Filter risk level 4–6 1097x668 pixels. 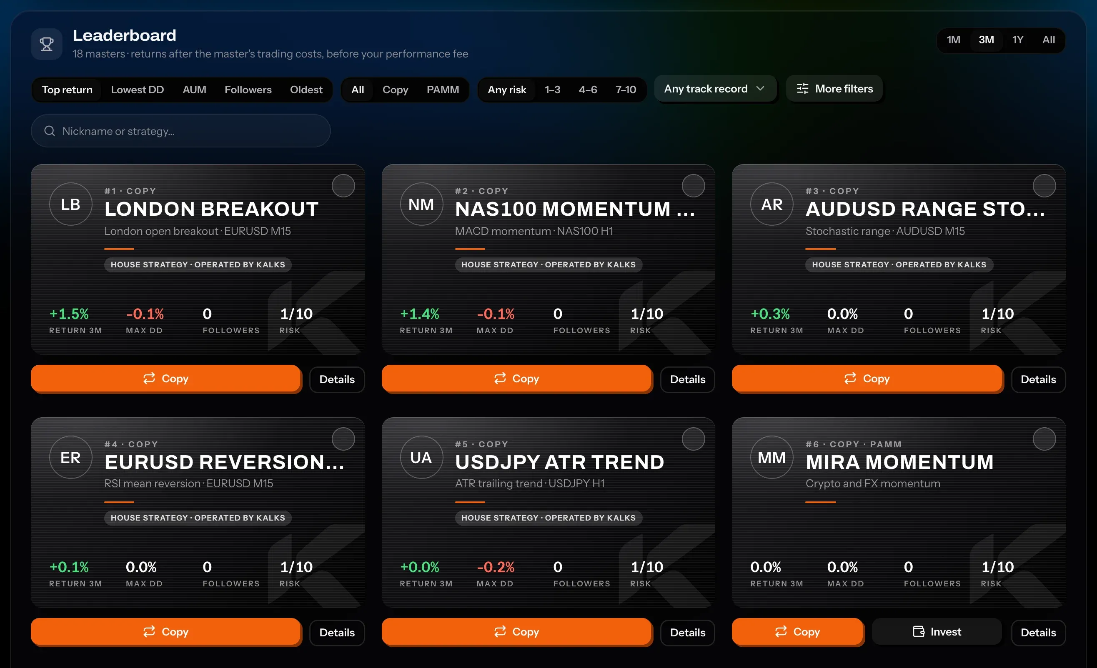(x=588, y=90)
